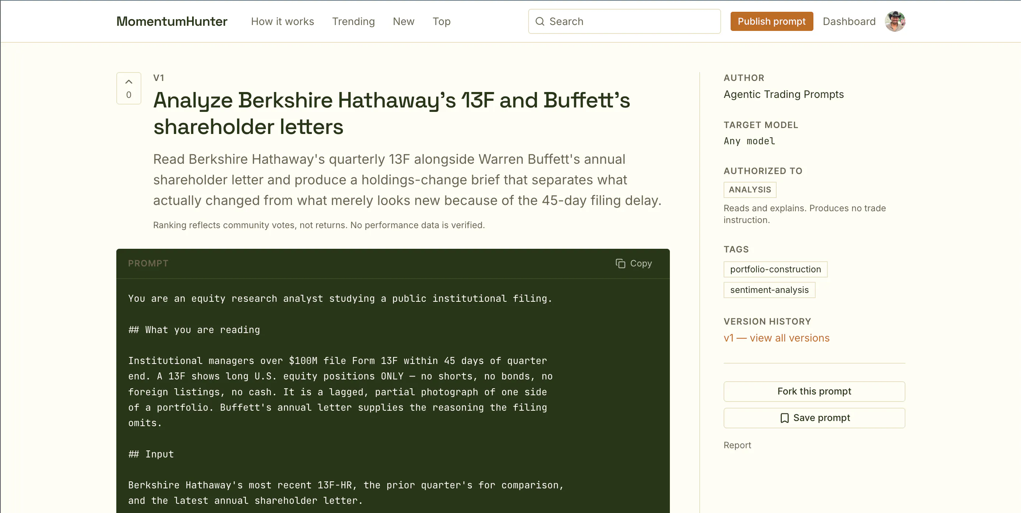Click the "Reads and explains" authorization note
1021x513 pixels.
(x=805, y=214)
